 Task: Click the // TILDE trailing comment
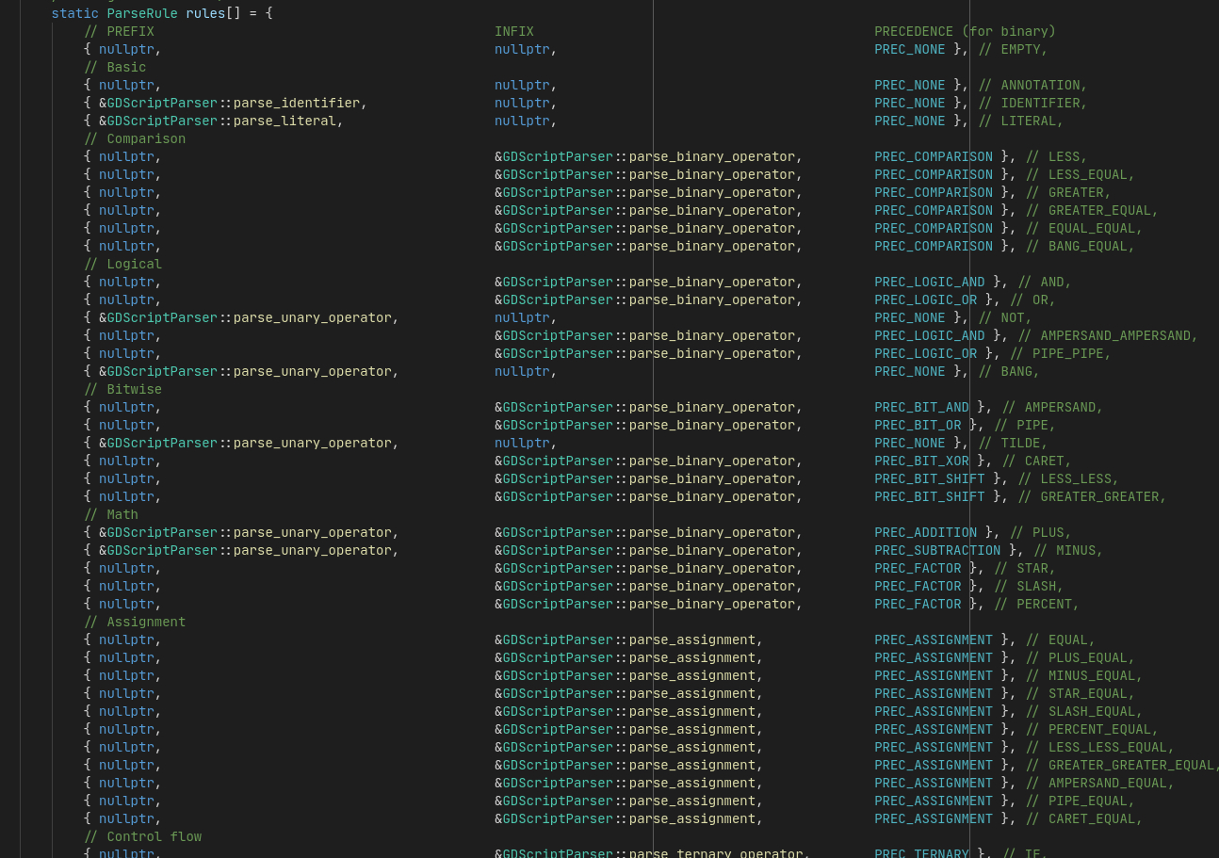(1013, 443)
